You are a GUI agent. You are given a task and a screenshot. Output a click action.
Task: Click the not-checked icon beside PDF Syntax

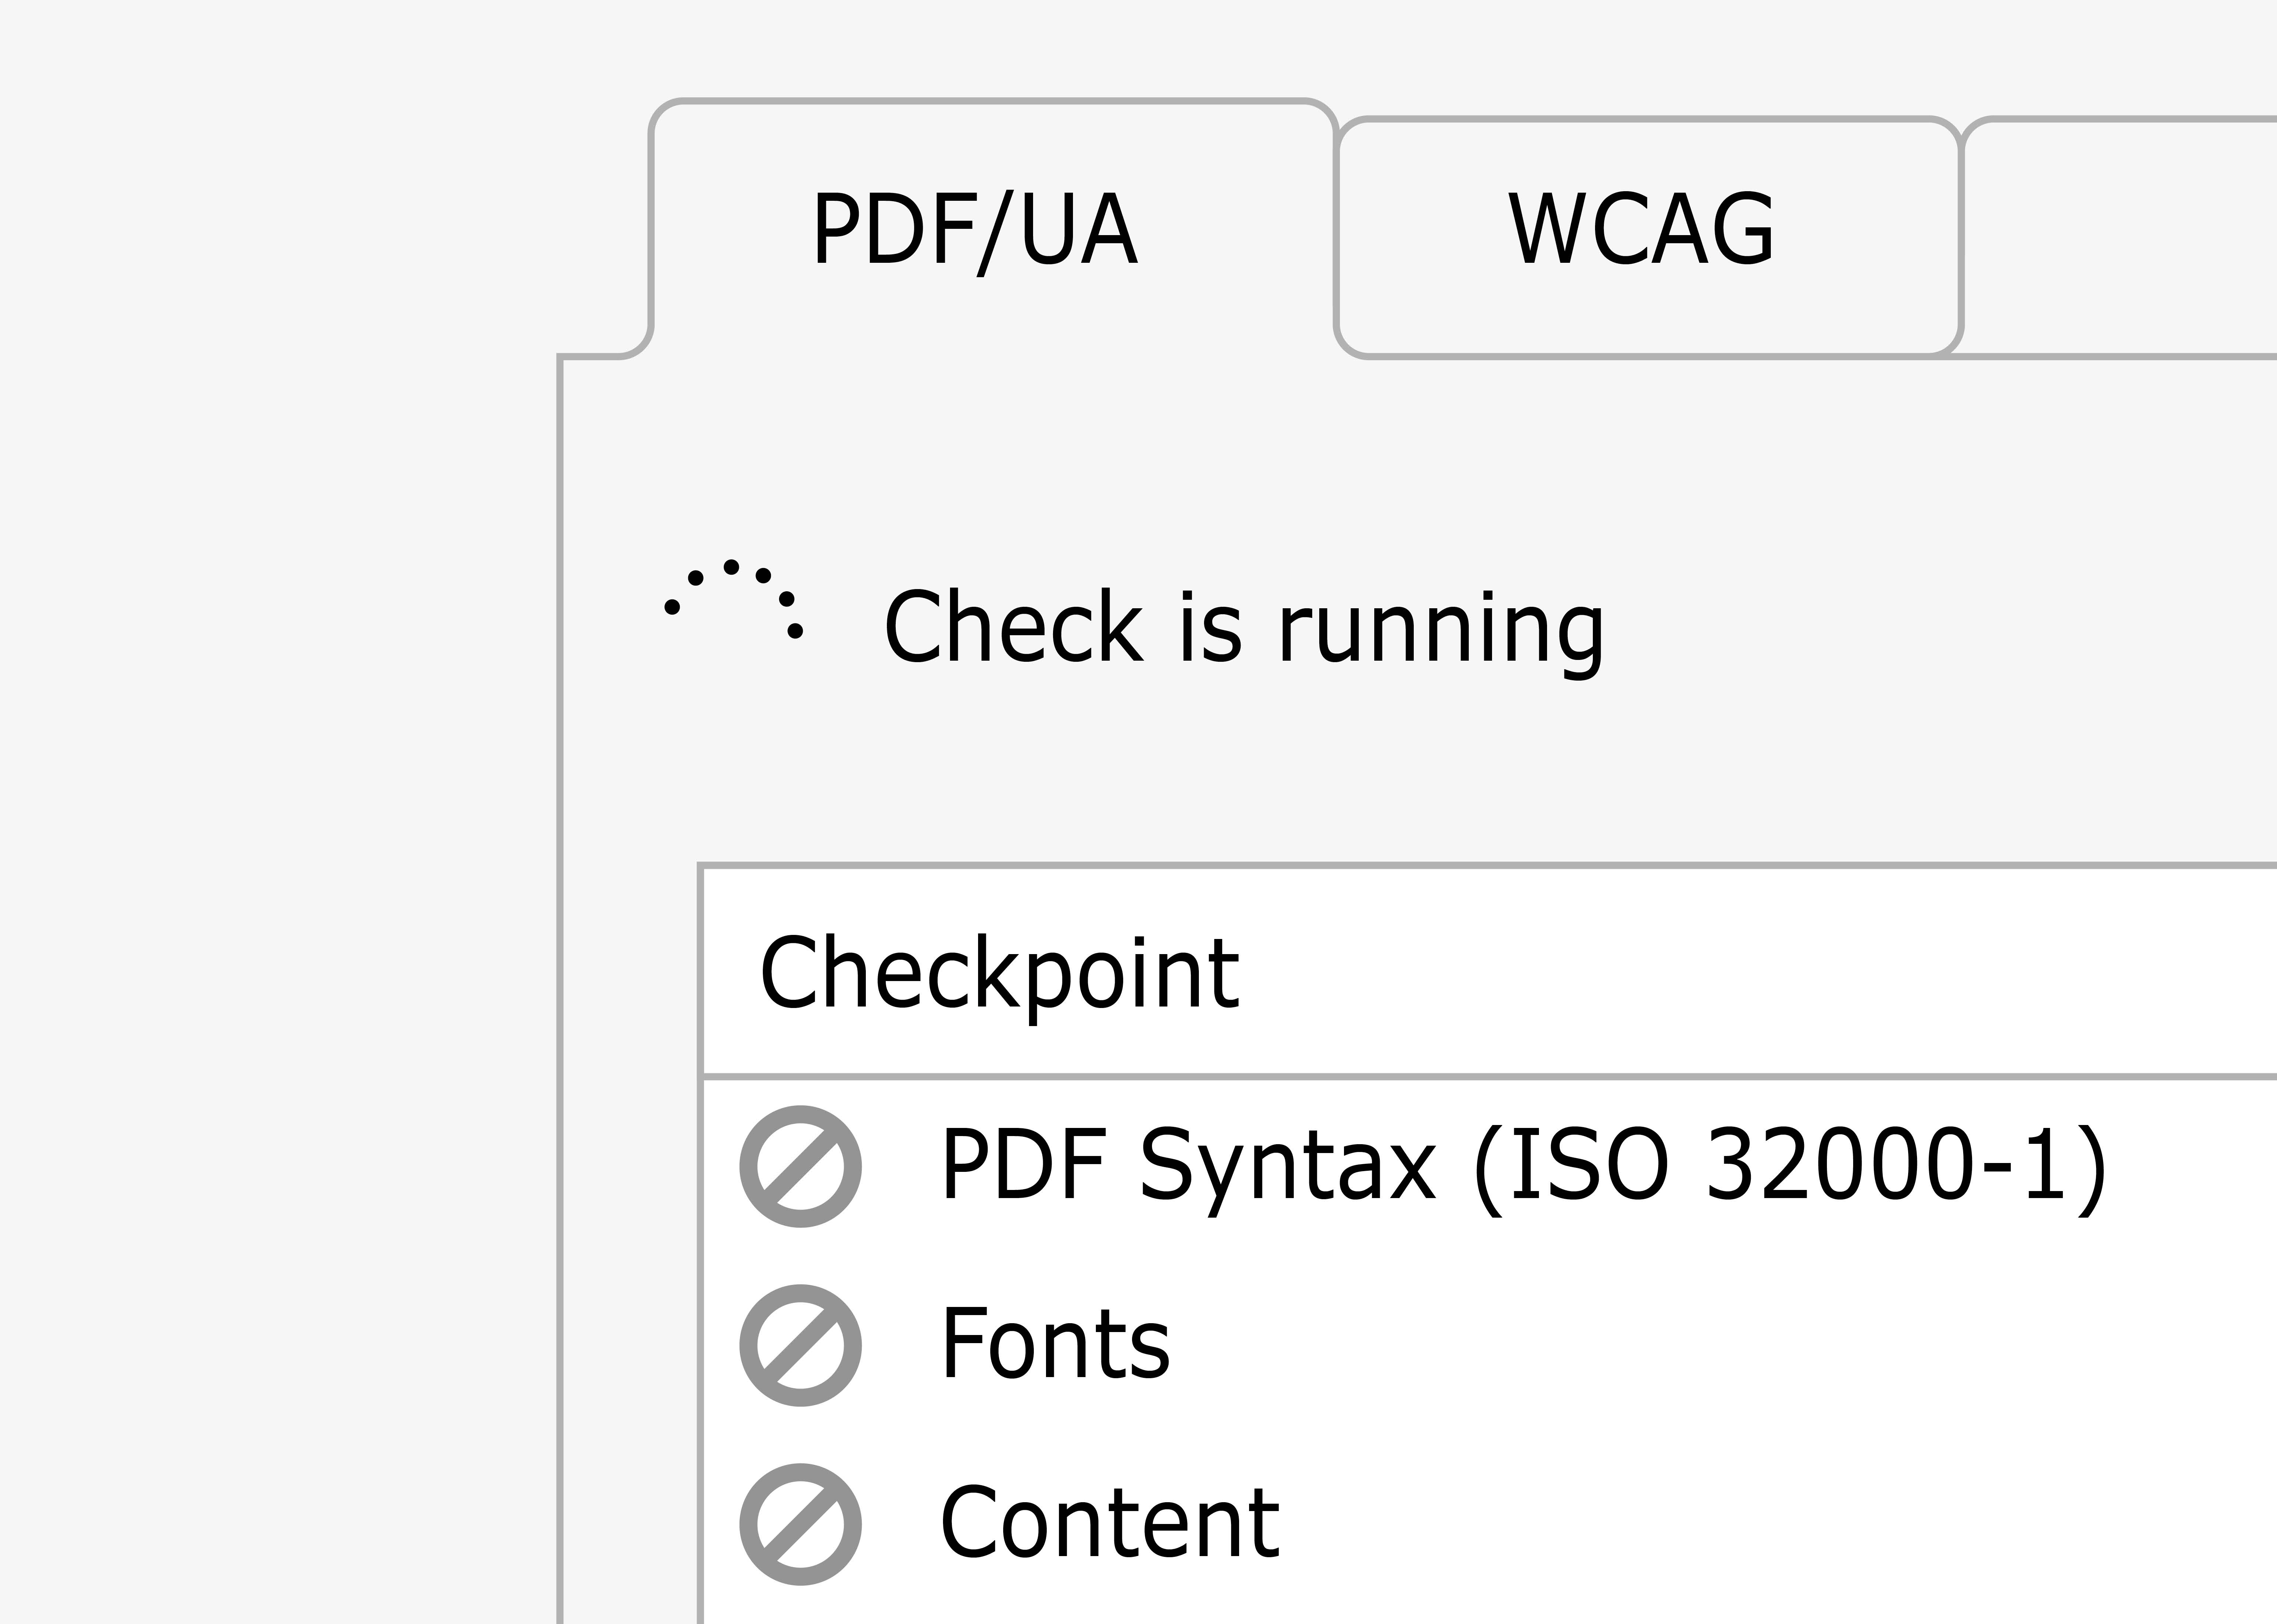(800, 1166)
